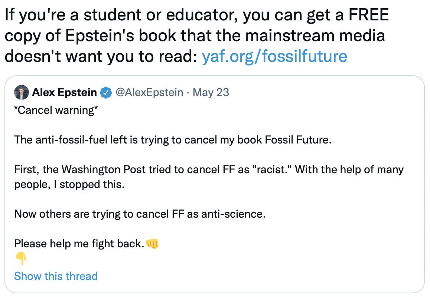Click the "Now others are trying" sentence
Viewport: 430px width, 297px height.
pyautogui.click(x=140, y=214)
